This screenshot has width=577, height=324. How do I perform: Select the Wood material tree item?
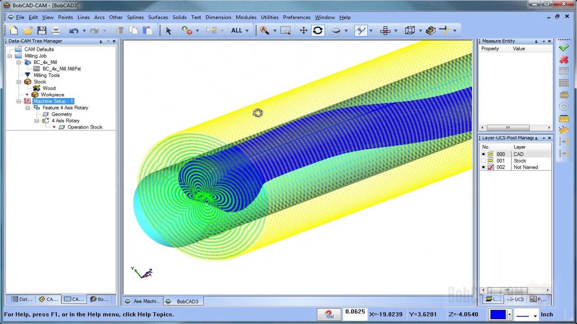click(49, 88)
